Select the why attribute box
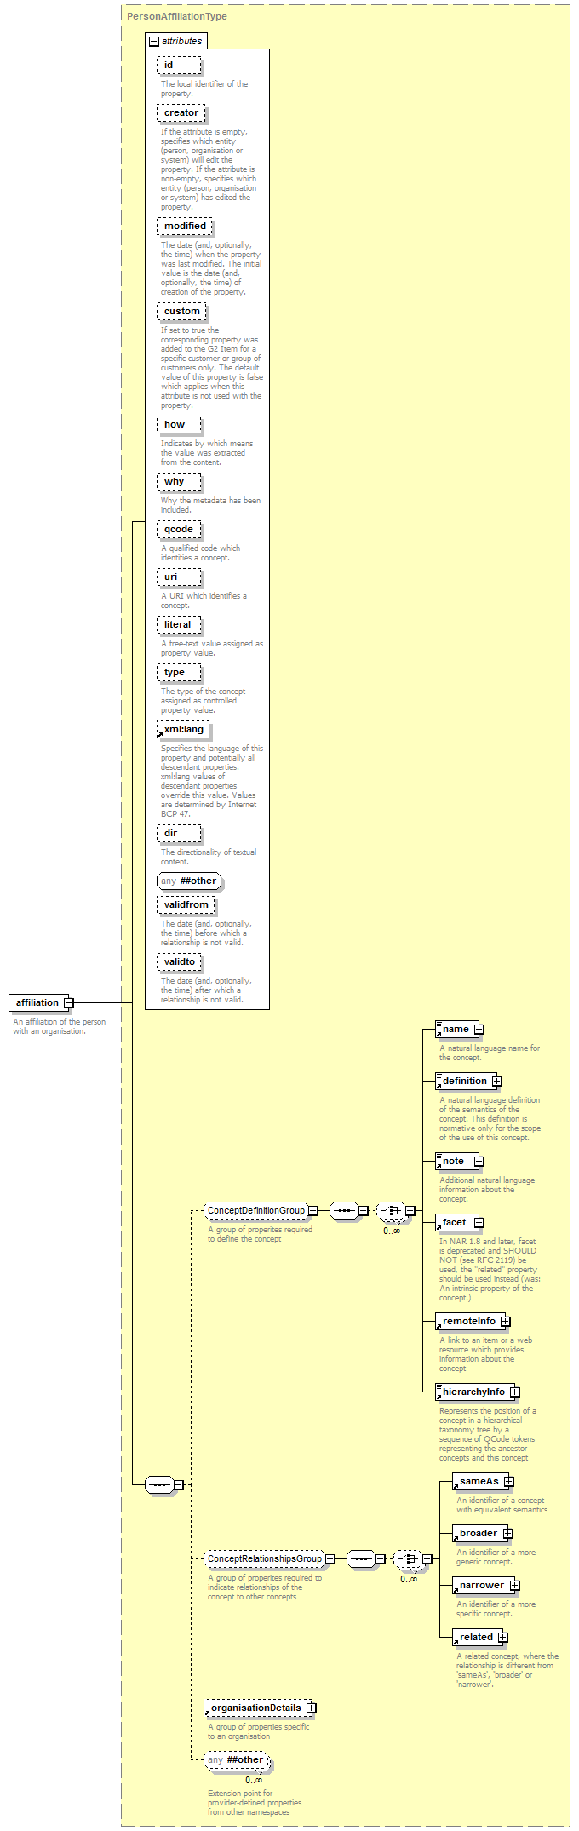Viewport: 579px width, 1831px height. [179, 482]
